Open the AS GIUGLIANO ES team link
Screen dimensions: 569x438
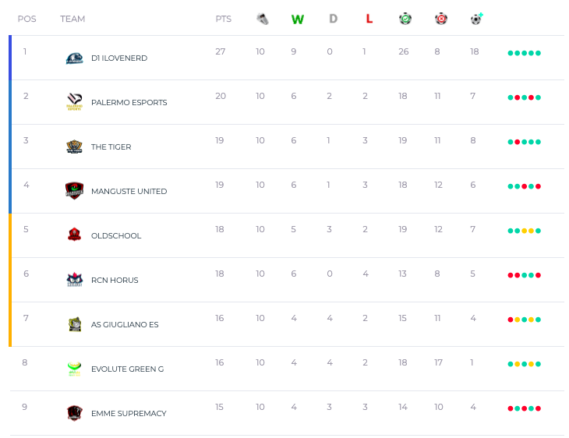point(125,324)
